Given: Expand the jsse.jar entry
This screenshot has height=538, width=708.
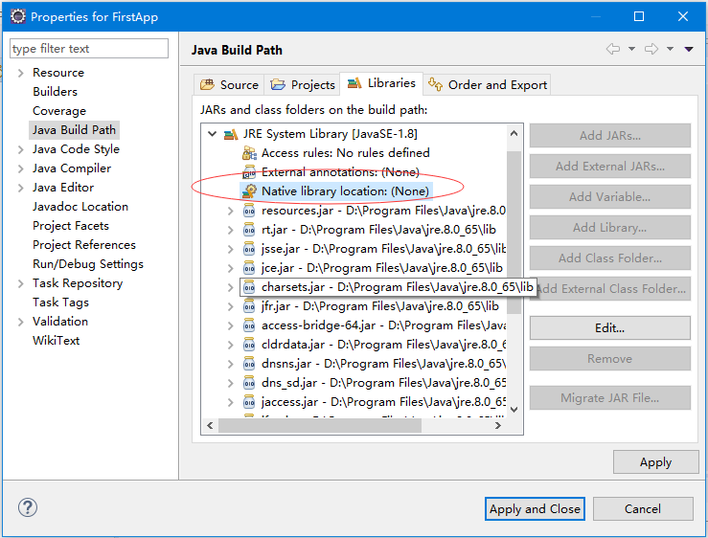Looking at the screenshot, I should pos(230,249).
